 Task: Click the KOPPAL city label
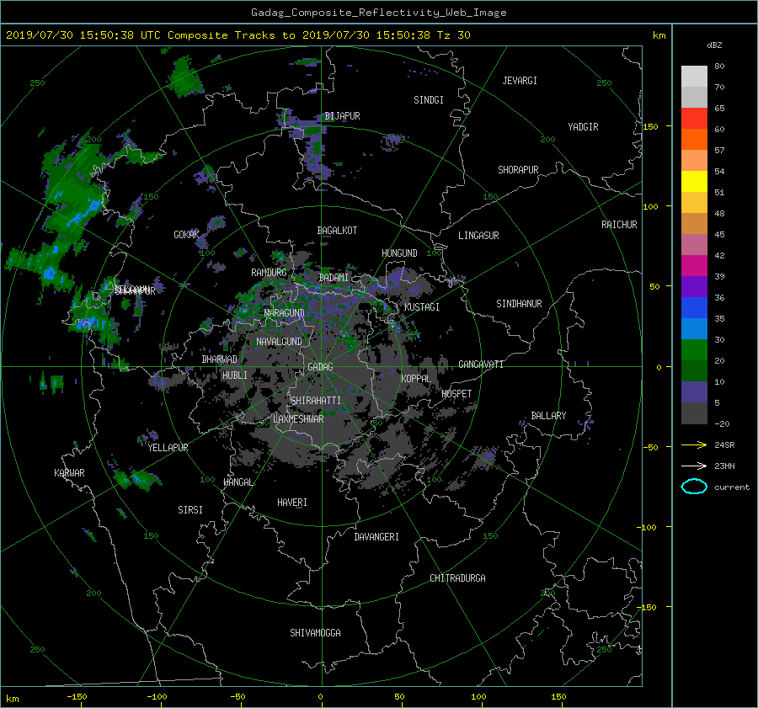point(416,378)
